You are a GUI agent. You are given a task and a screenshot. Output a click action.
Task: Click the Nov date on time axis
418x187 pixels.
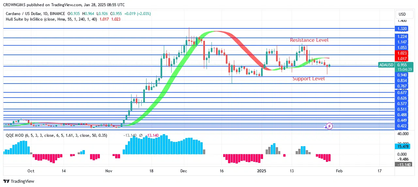point(109,171)
